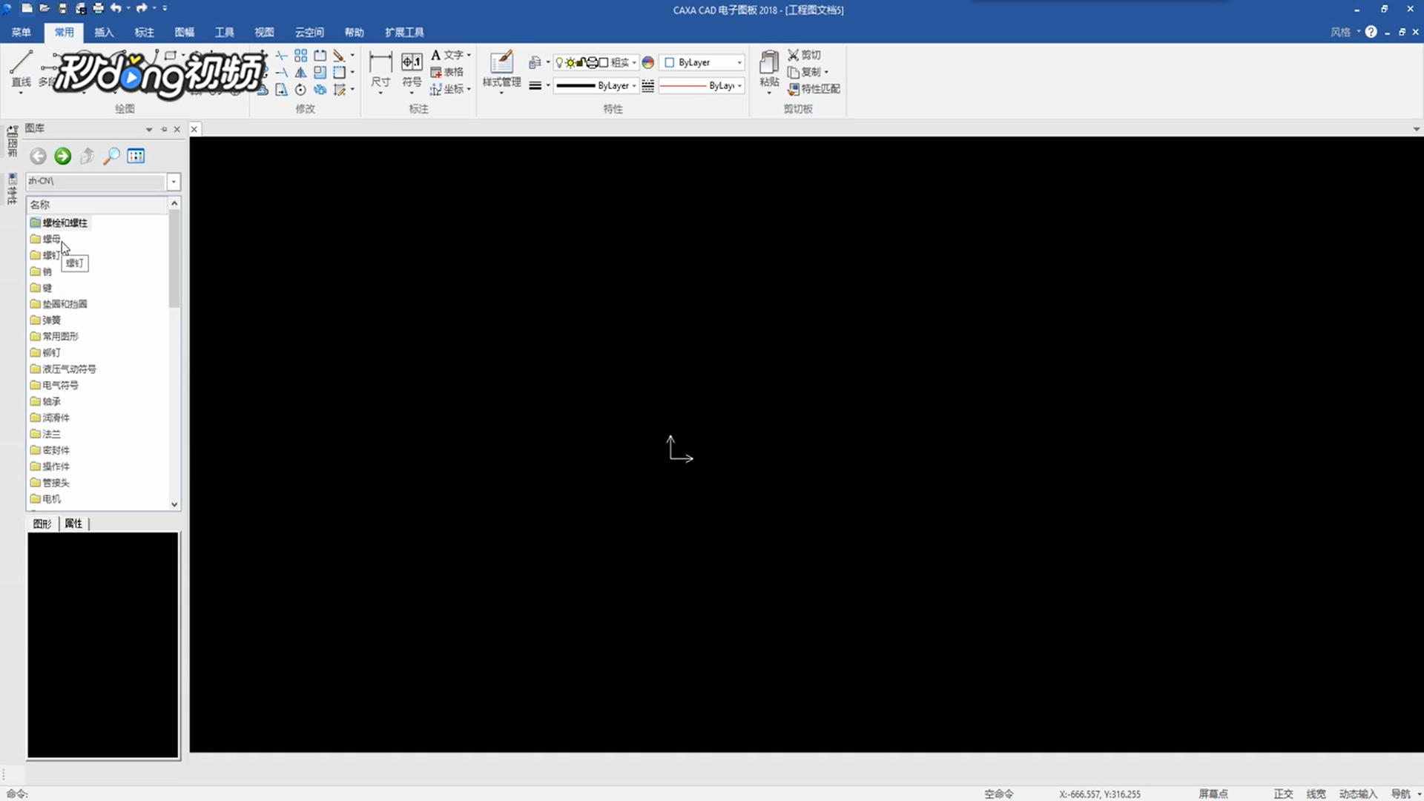Switch to the 属性 tab in library preview
The width and height of the screenshot is (1424, 801).
(73, 524)
